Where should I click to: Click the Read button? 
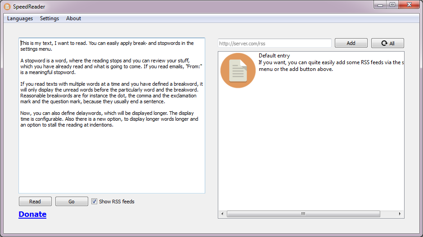click(x=35, y=202)
